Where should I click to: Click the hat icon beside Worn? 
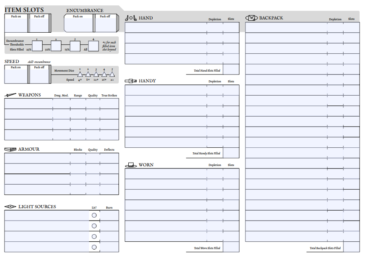[x=131, y=165]
